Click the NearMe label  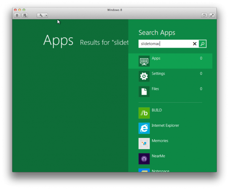pos(158,156)
